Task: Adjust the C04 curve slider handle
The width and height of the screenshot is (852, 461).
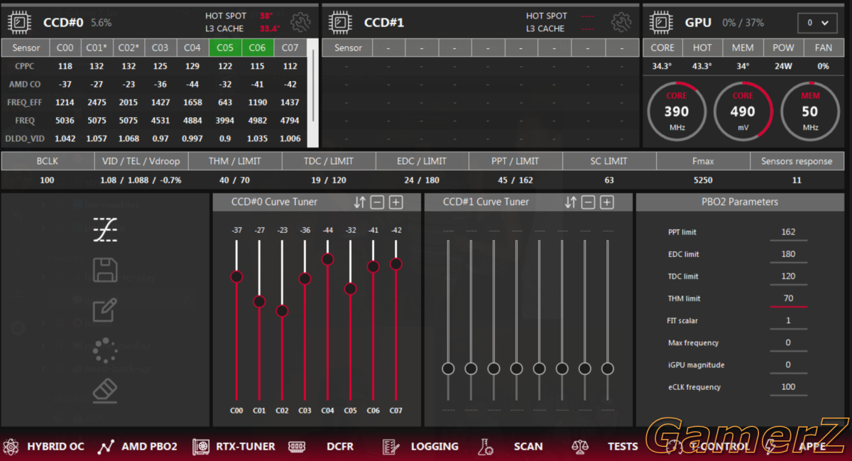Action: (327, 259)
